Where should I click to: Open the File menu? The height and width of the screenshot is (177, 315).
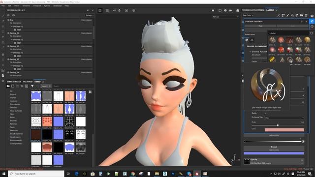point(3,6)
